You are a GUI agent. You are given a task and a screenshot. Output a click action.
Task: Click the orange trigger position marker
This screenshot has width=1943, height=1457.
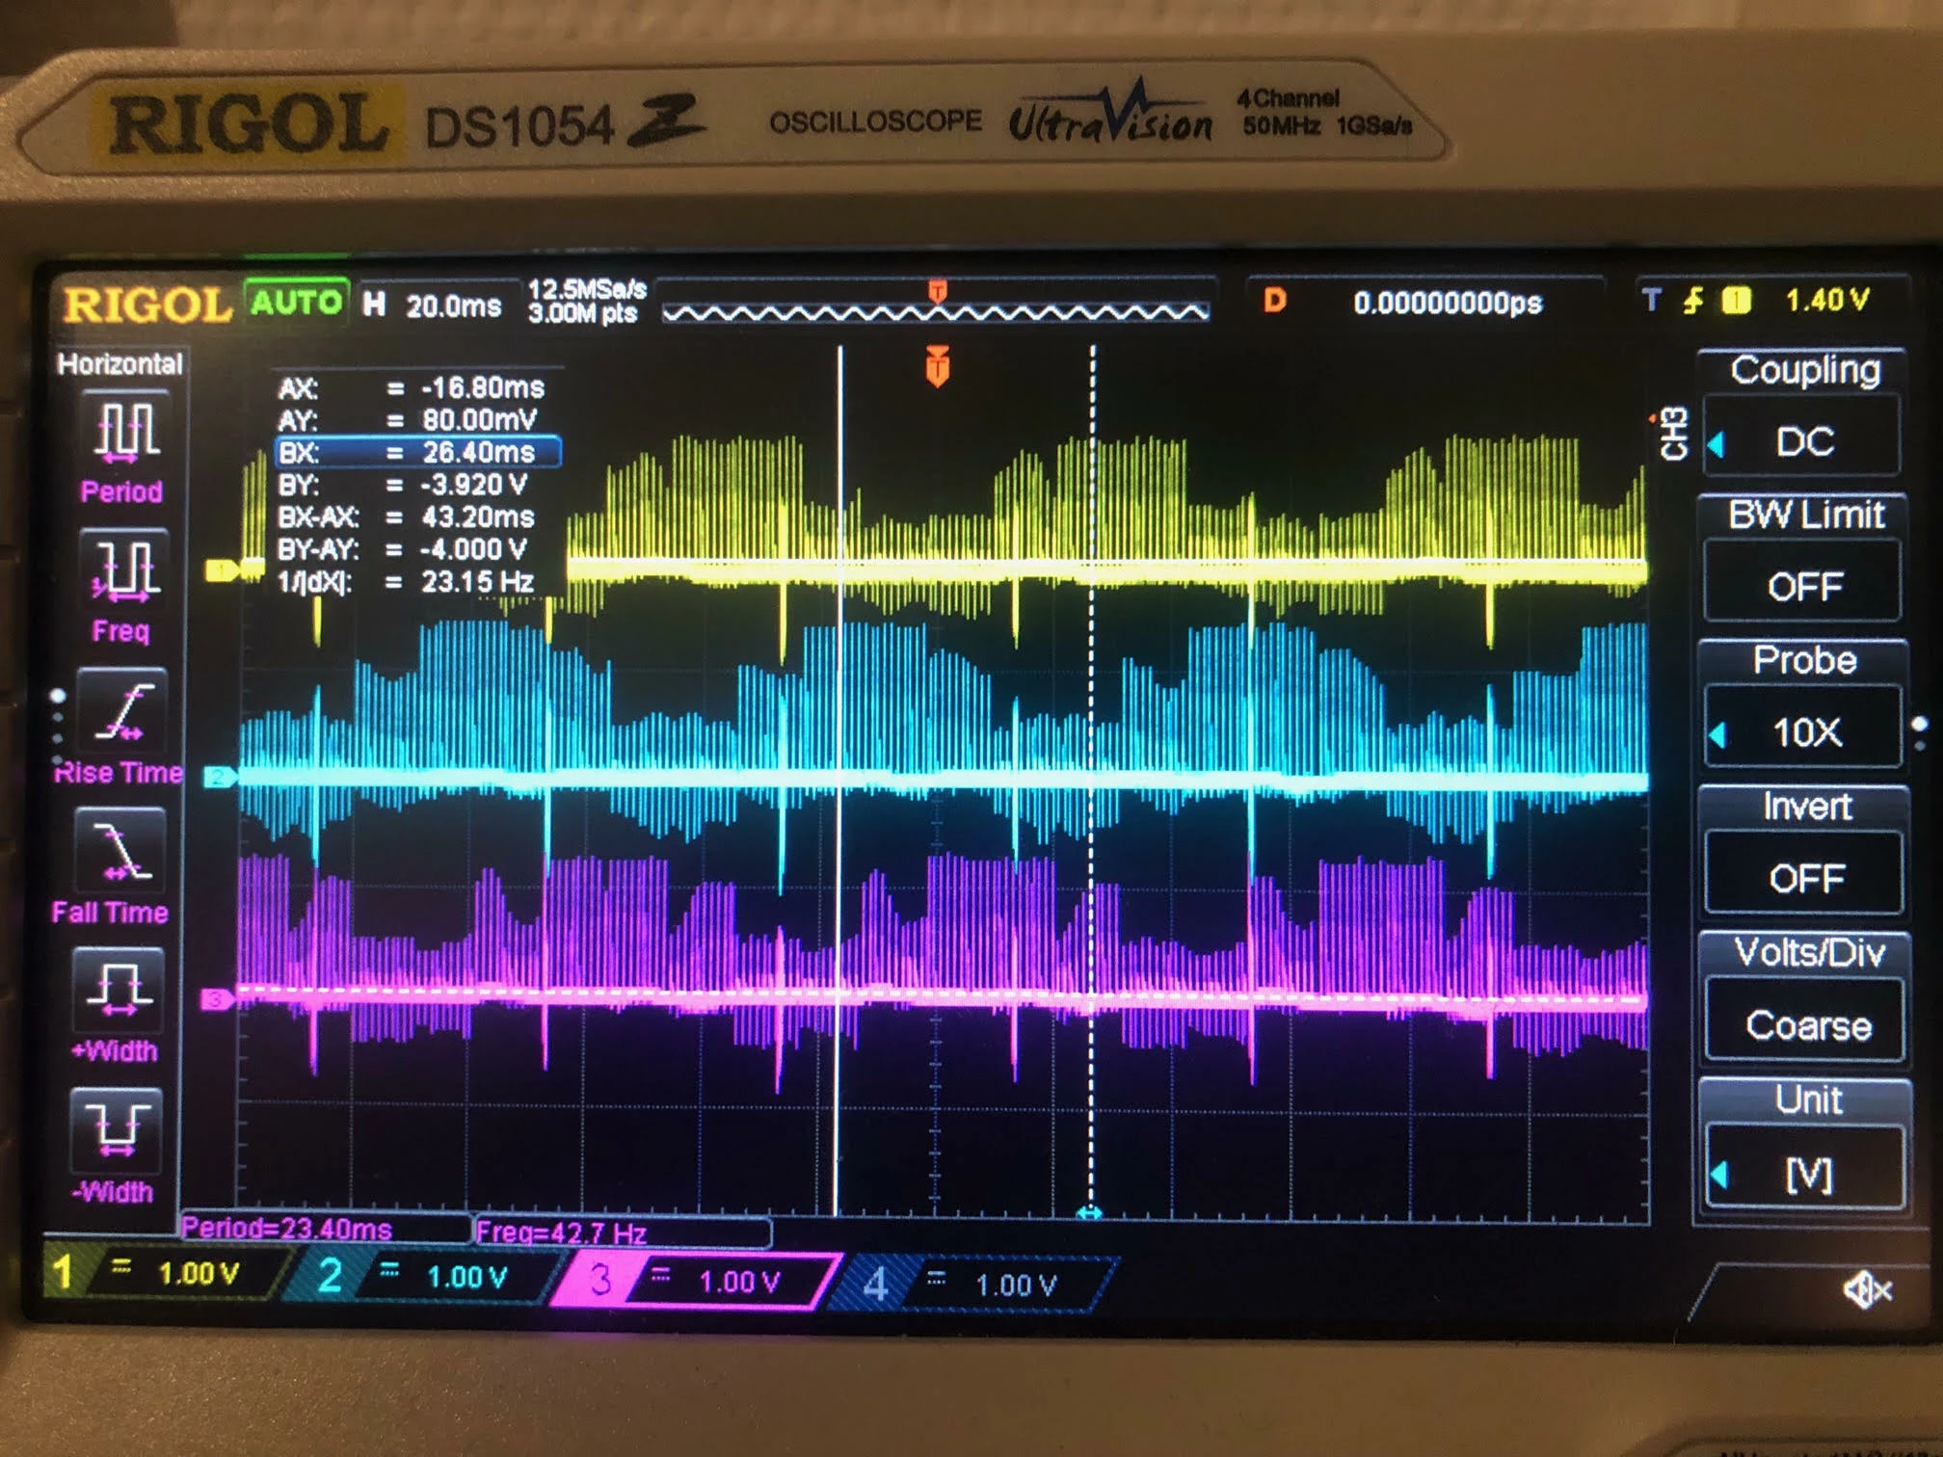point(937,366)
